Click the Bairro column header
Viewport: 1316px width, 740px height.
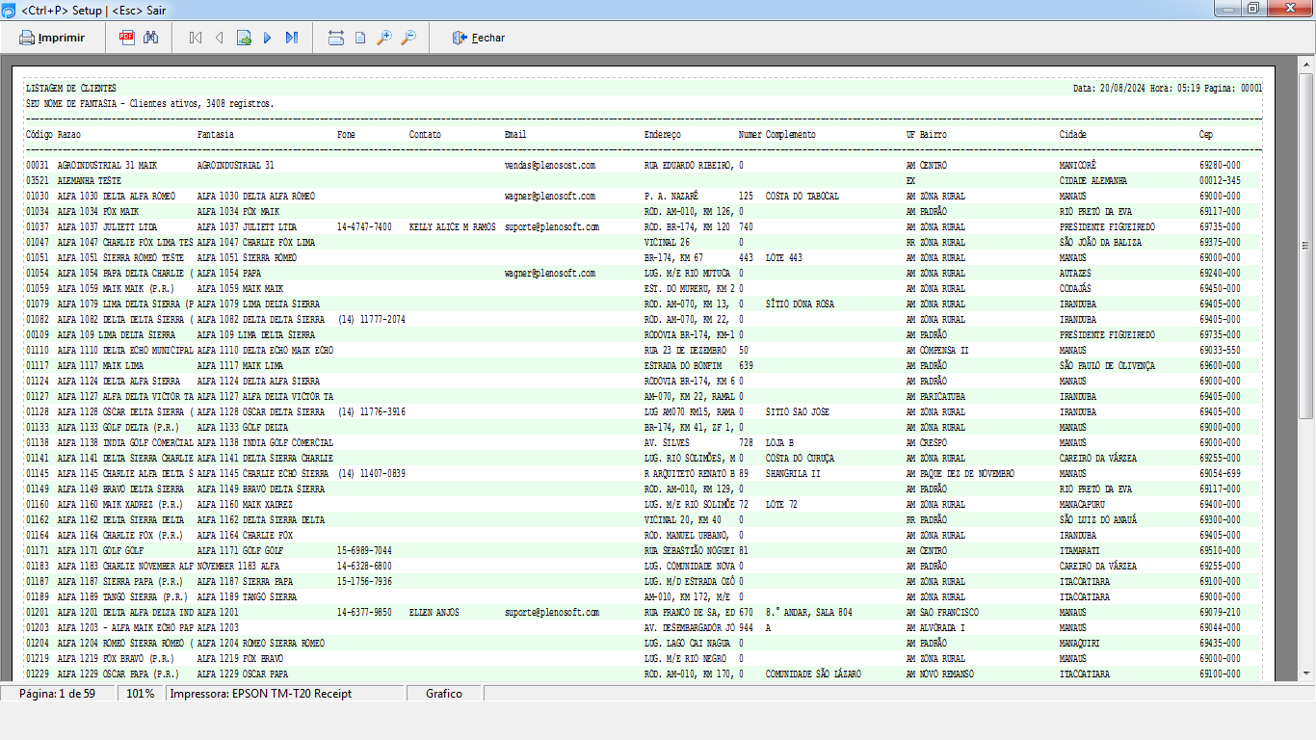click(933, 135)
